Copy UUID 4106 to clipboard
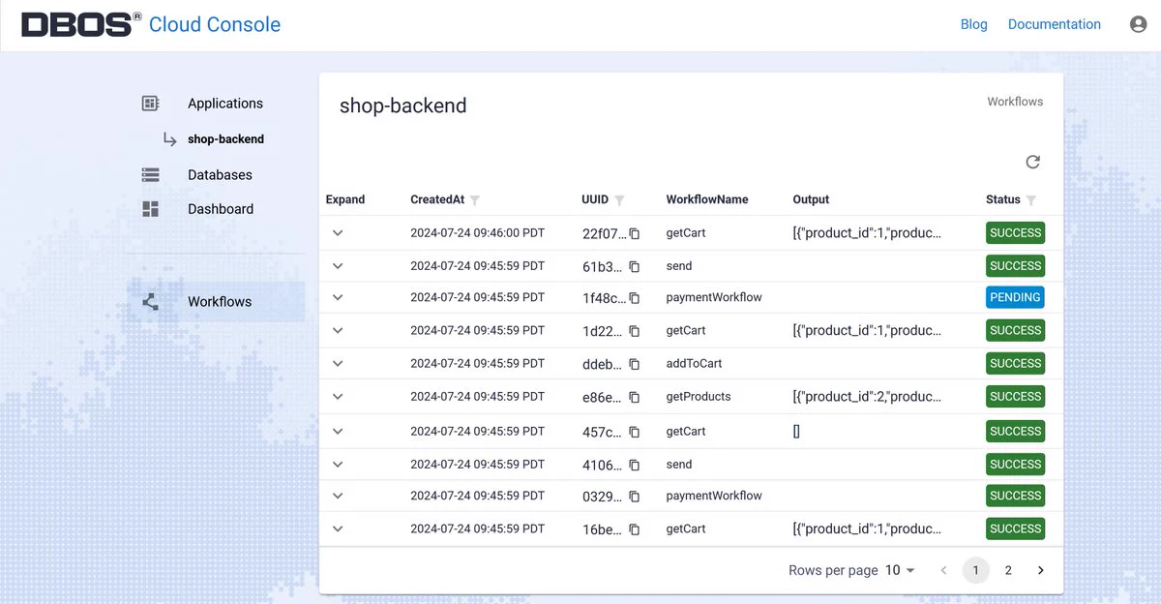Image resolution: width=1161 pixels, height=604 pixels. click(x=635, y=465)
